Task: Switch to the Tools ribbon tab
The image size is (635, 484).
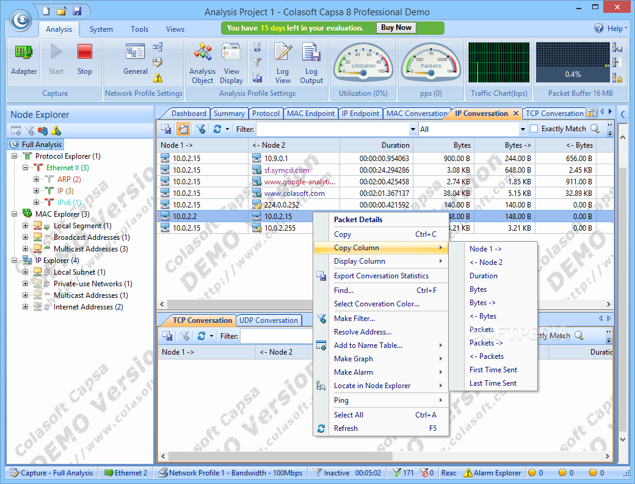Action: point(139,29)
